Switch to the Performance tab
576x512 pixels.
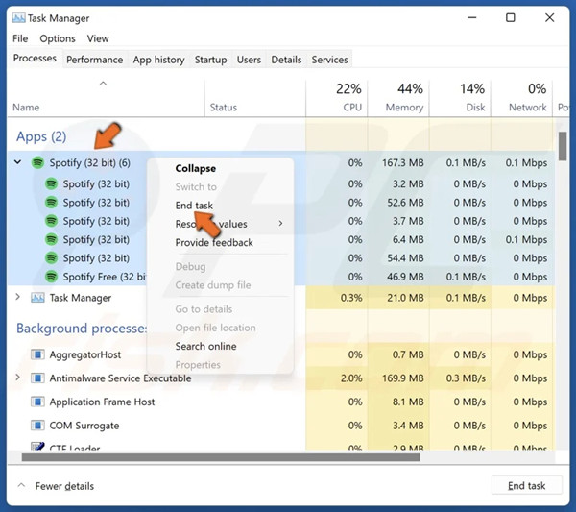click(95, 60)
